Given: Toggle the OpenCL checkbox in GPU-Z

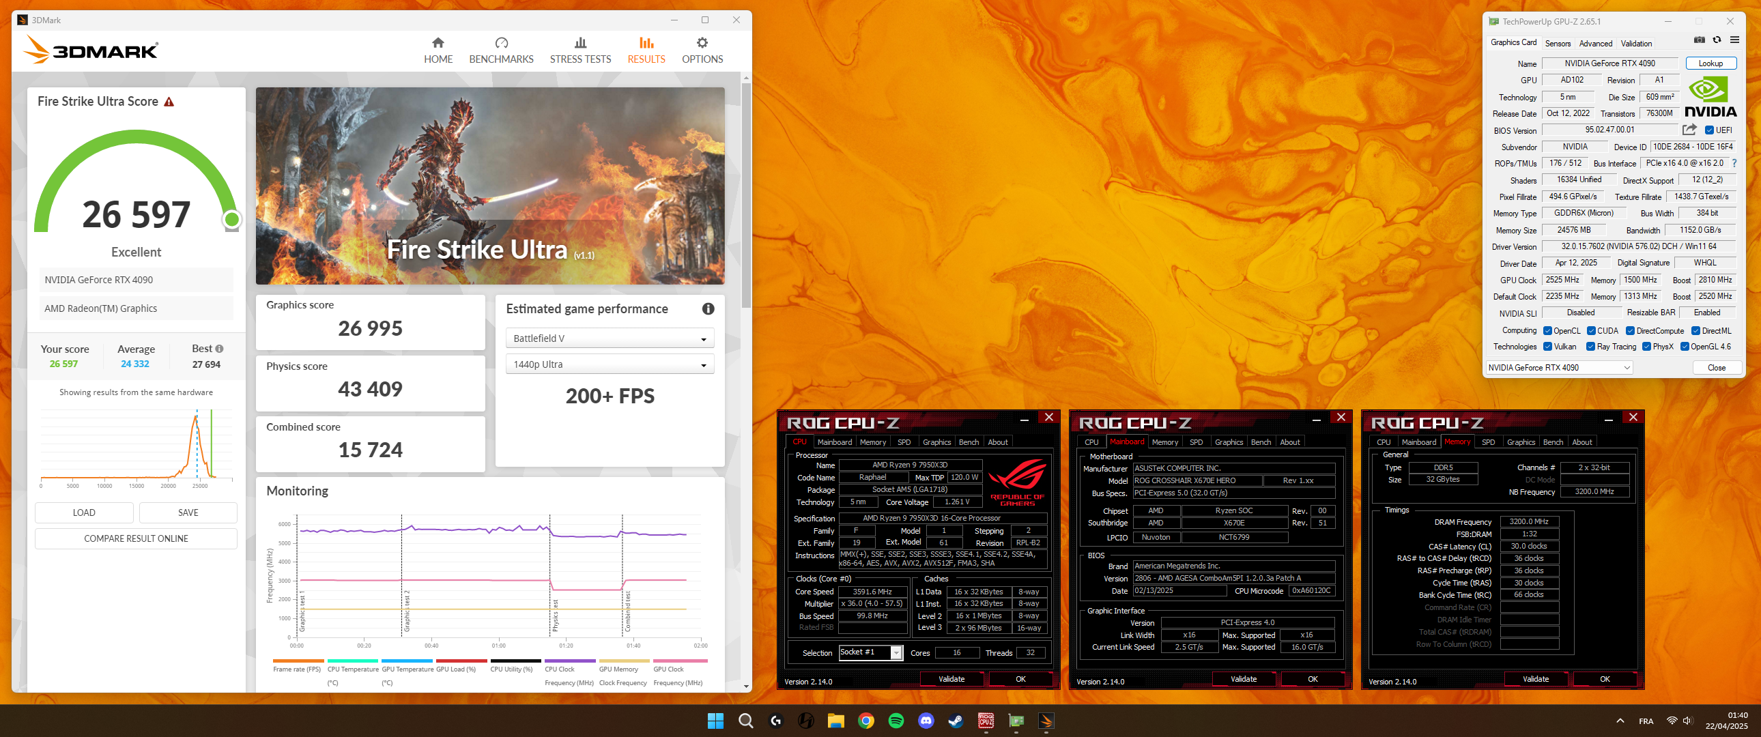Looking at the screenshot, I should (1547, 331).
